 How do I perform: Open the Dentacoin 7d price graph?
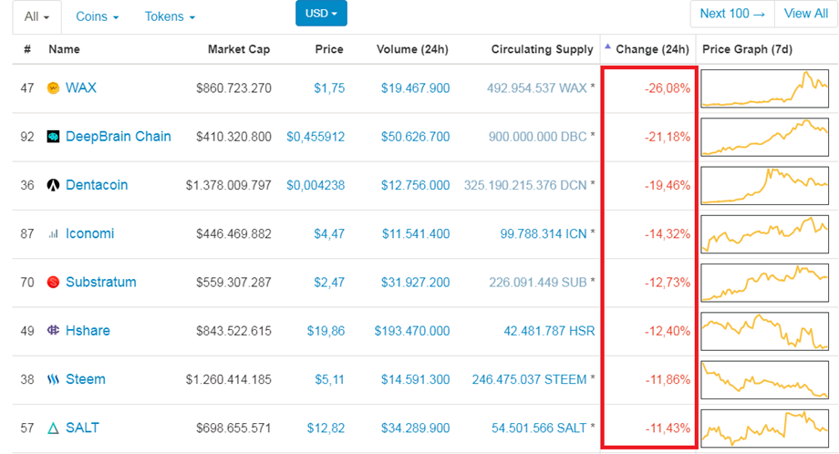tap(764, 186)
